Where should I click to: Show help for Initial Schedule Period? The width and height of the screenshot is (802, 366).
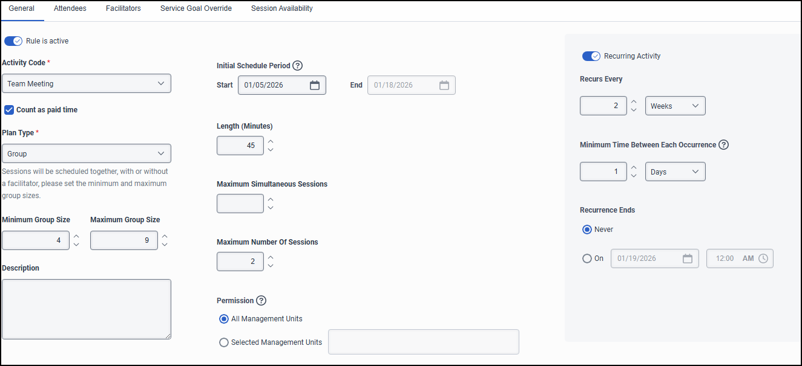coord(297,66)
